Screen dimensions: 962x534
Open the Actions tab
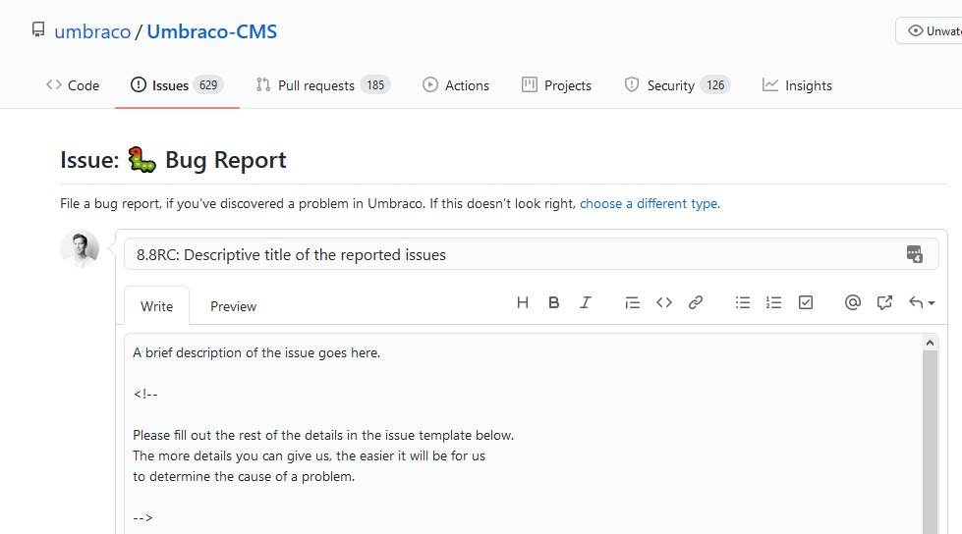[456, 85]
